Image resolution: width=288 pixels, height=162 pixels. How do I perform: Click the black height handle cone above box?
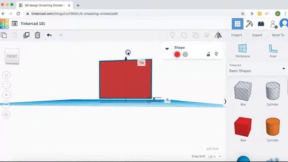(126, 58)
